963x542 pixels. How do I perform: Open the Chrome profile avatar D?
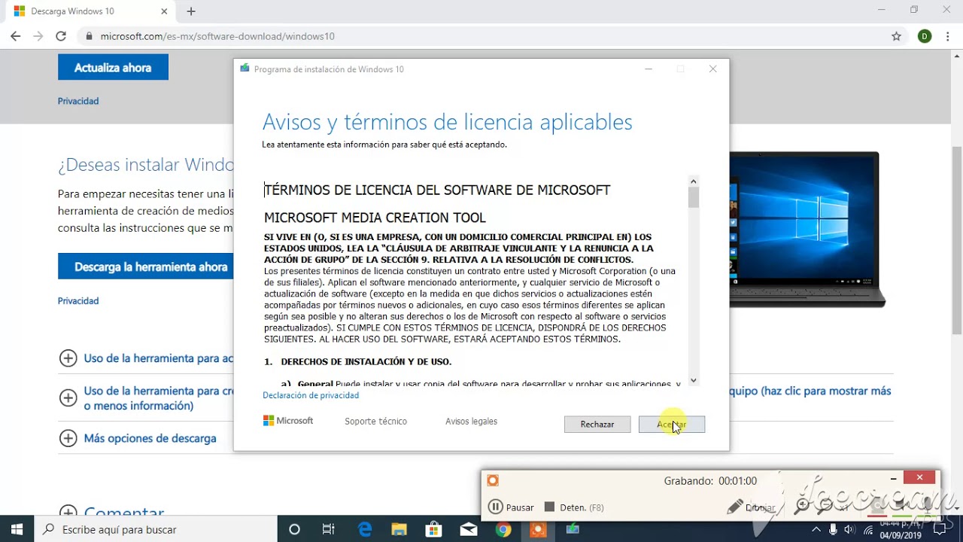click(x=925, y=36)
